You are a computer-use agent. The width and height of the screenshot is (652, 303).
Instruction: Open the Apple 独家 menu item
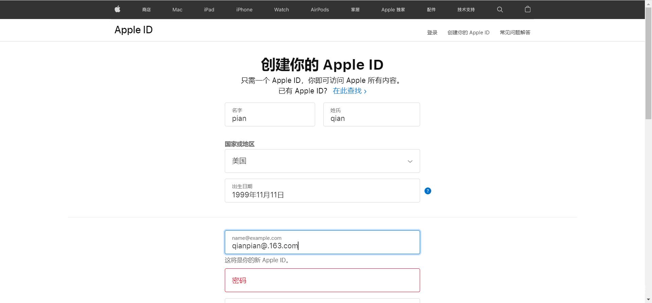tap(393, 10)
